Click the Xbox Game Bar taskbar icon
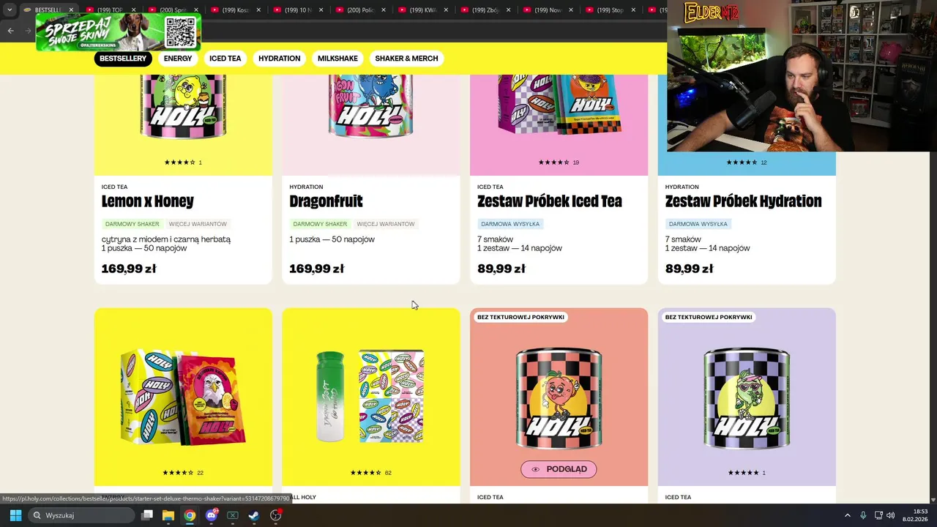 click(233, 515)
